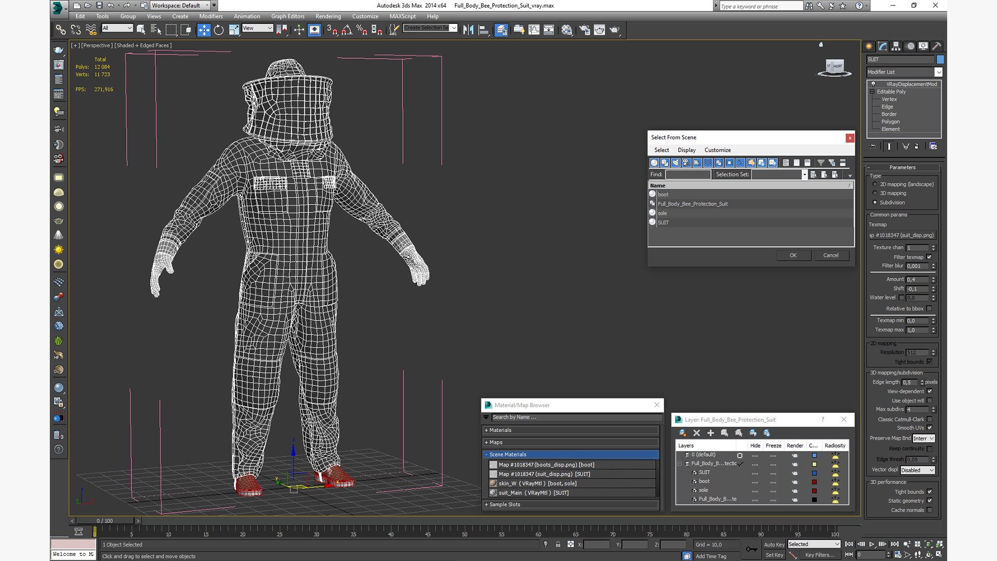Click Delete layer icon in Layer dialog
Screen dimensions: 997x561
(696, 433)
